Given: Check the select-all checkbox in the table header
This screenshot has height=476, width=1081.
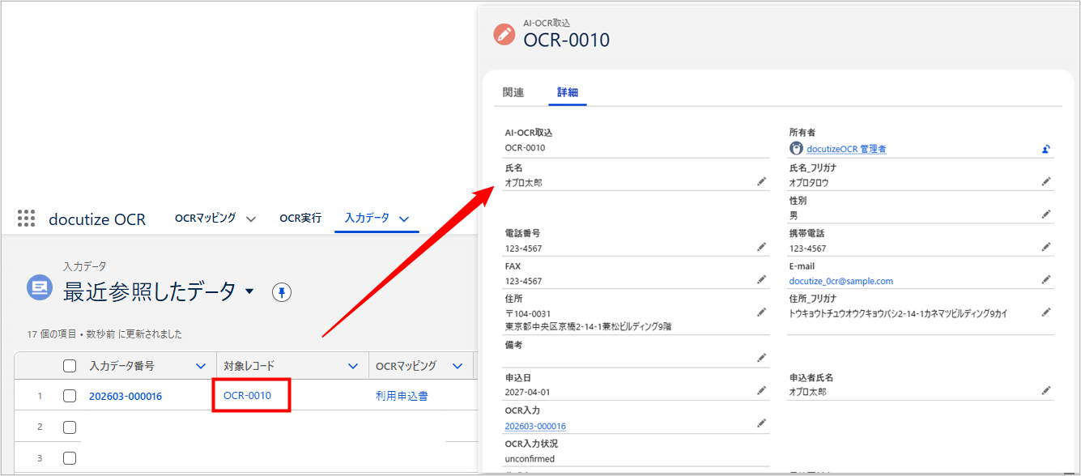Looking at the screenshot, I should click(x=70, y=365).
